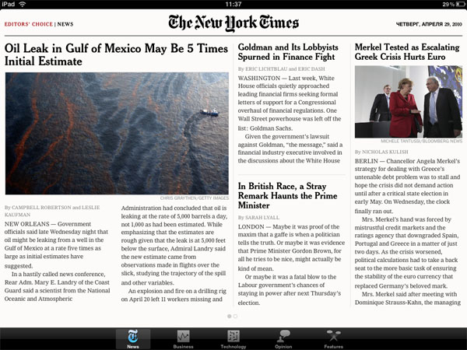
Task: Tap the date in the header
Action: [429, 24]
